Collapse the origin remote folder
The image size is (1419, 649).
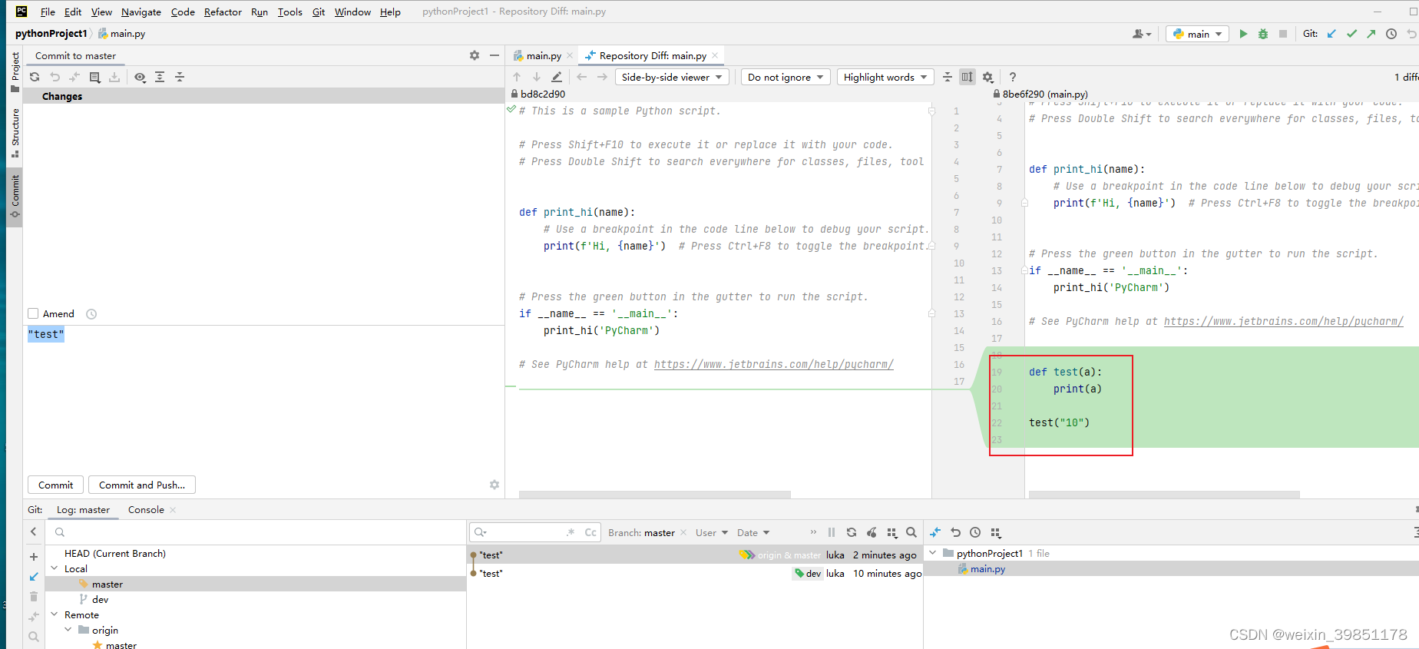click(x=68, y=630)
